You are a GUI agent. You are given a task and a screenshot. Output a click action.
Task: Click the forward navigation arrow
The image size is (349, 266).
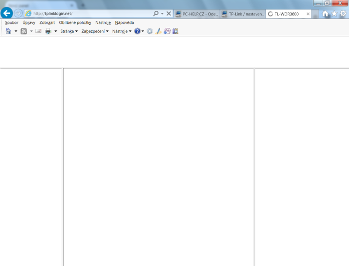pyautogui.click(x=18, y=13)
